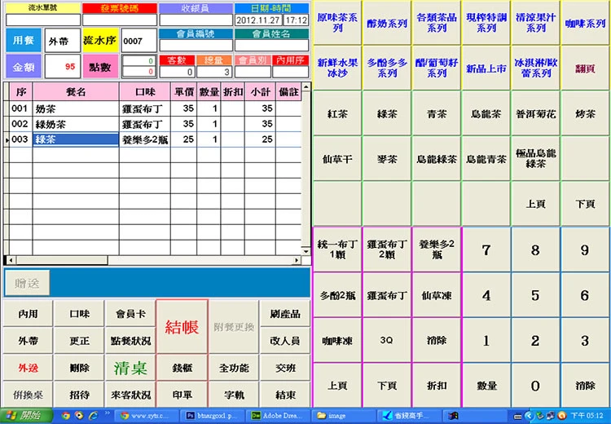Click the Windows Start button
Viewport: 611px width, 424px height.
24,415
